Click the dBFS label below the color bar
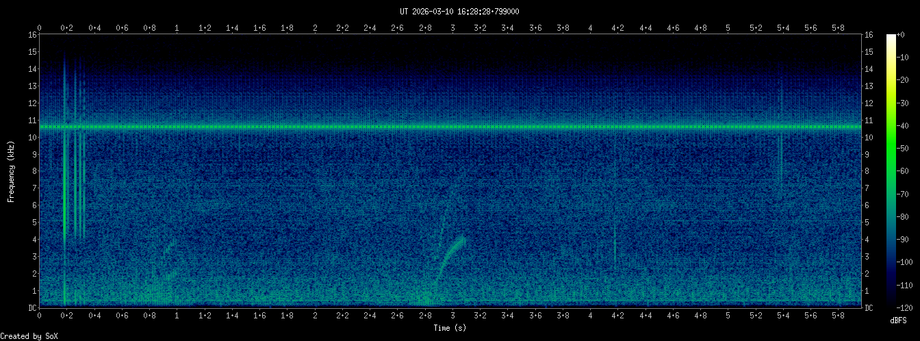The width and height of the screenshot is (920, 341). click(898, 320)
